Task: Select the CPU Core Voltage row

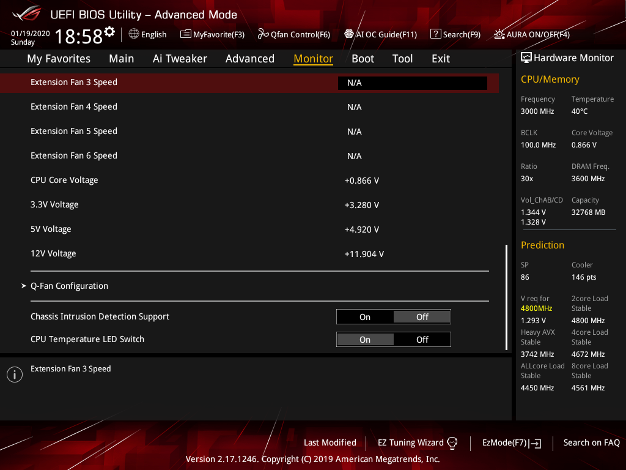Action: [x=249, y=181]
